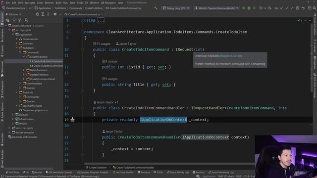Select the DependencyInjection.cs file in tree

tap(34, 110)
